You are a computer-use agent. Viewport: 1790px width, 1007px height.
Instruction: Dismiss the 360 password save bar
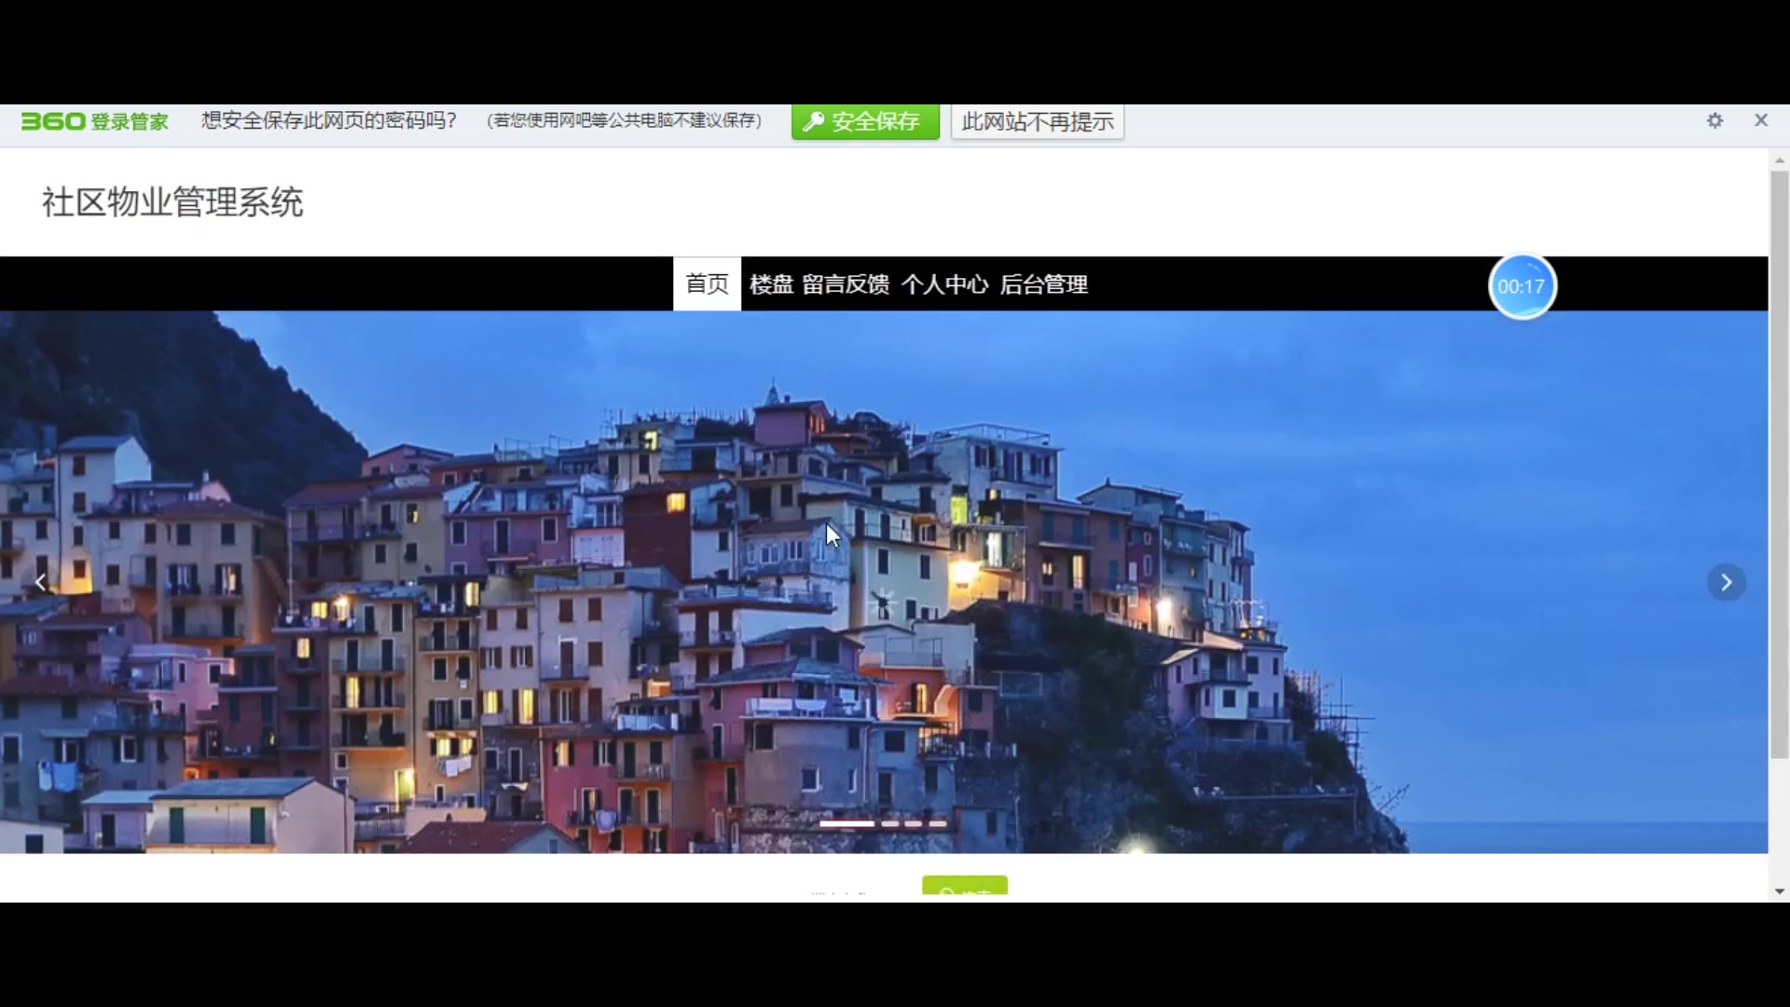tap(1760, 120)
